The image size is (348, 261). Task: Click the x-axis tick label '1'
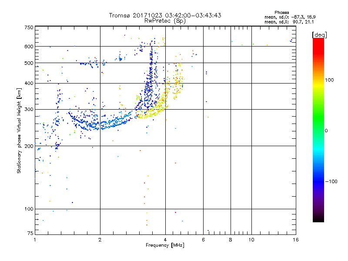coord(35,240)
